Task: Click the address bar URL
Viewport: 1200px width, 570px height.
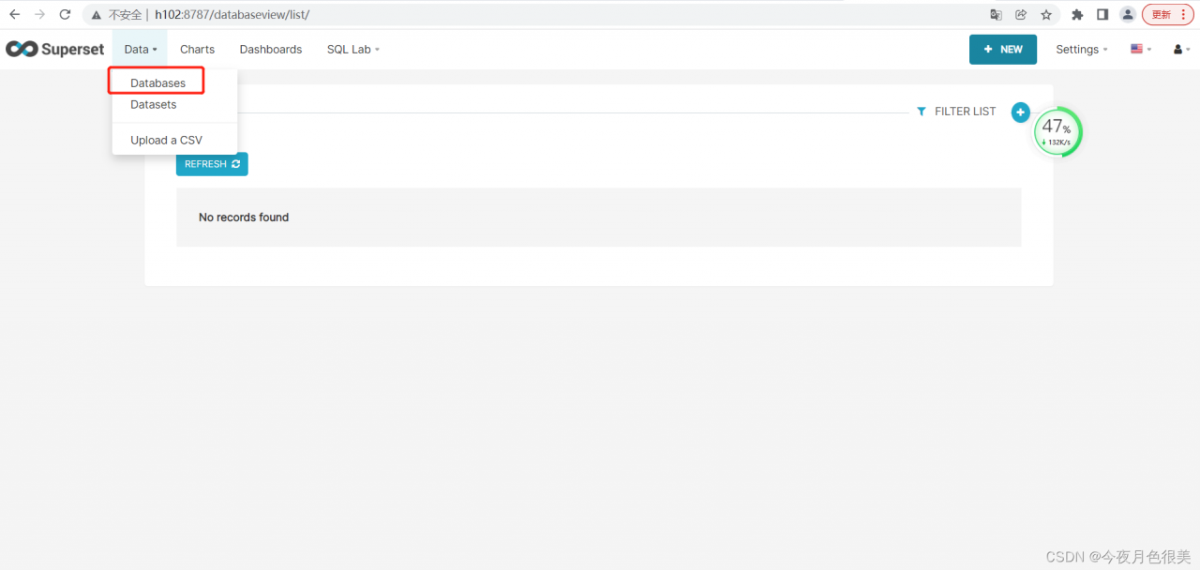Action: [x=232, y=15]
